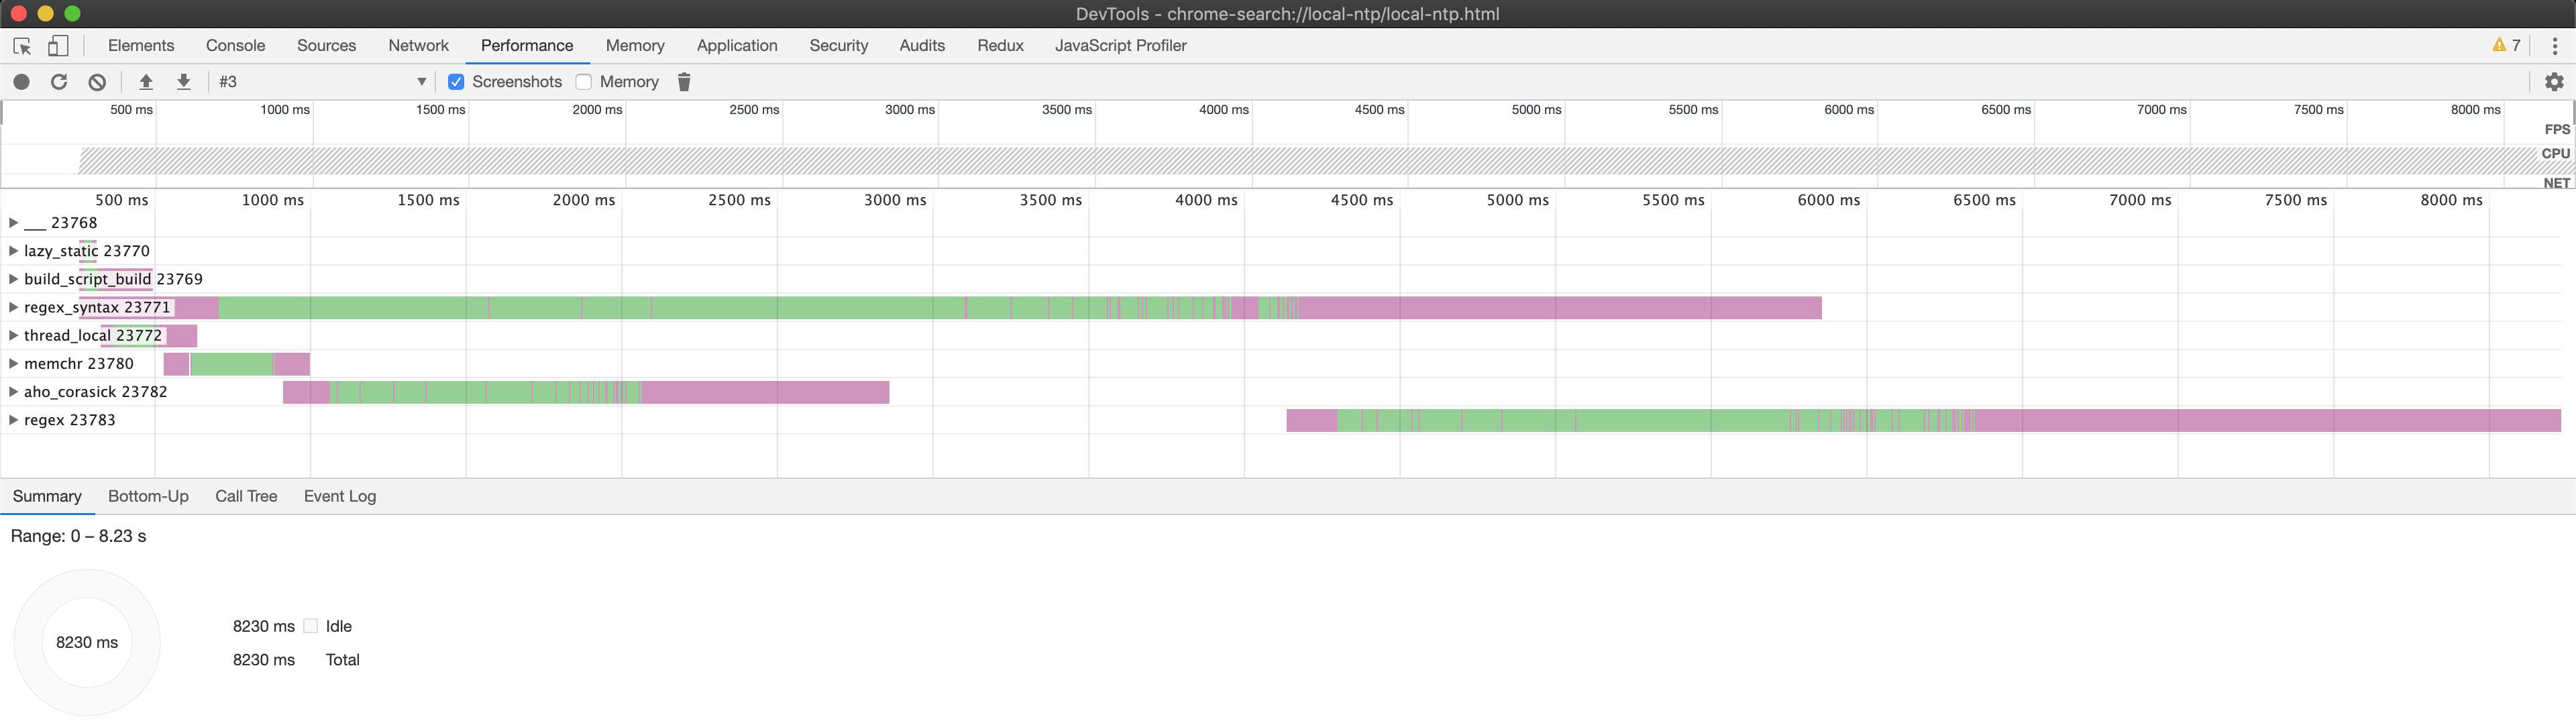
Task: Open the DevTools three-dot menu
Action: coord(2554,46)
